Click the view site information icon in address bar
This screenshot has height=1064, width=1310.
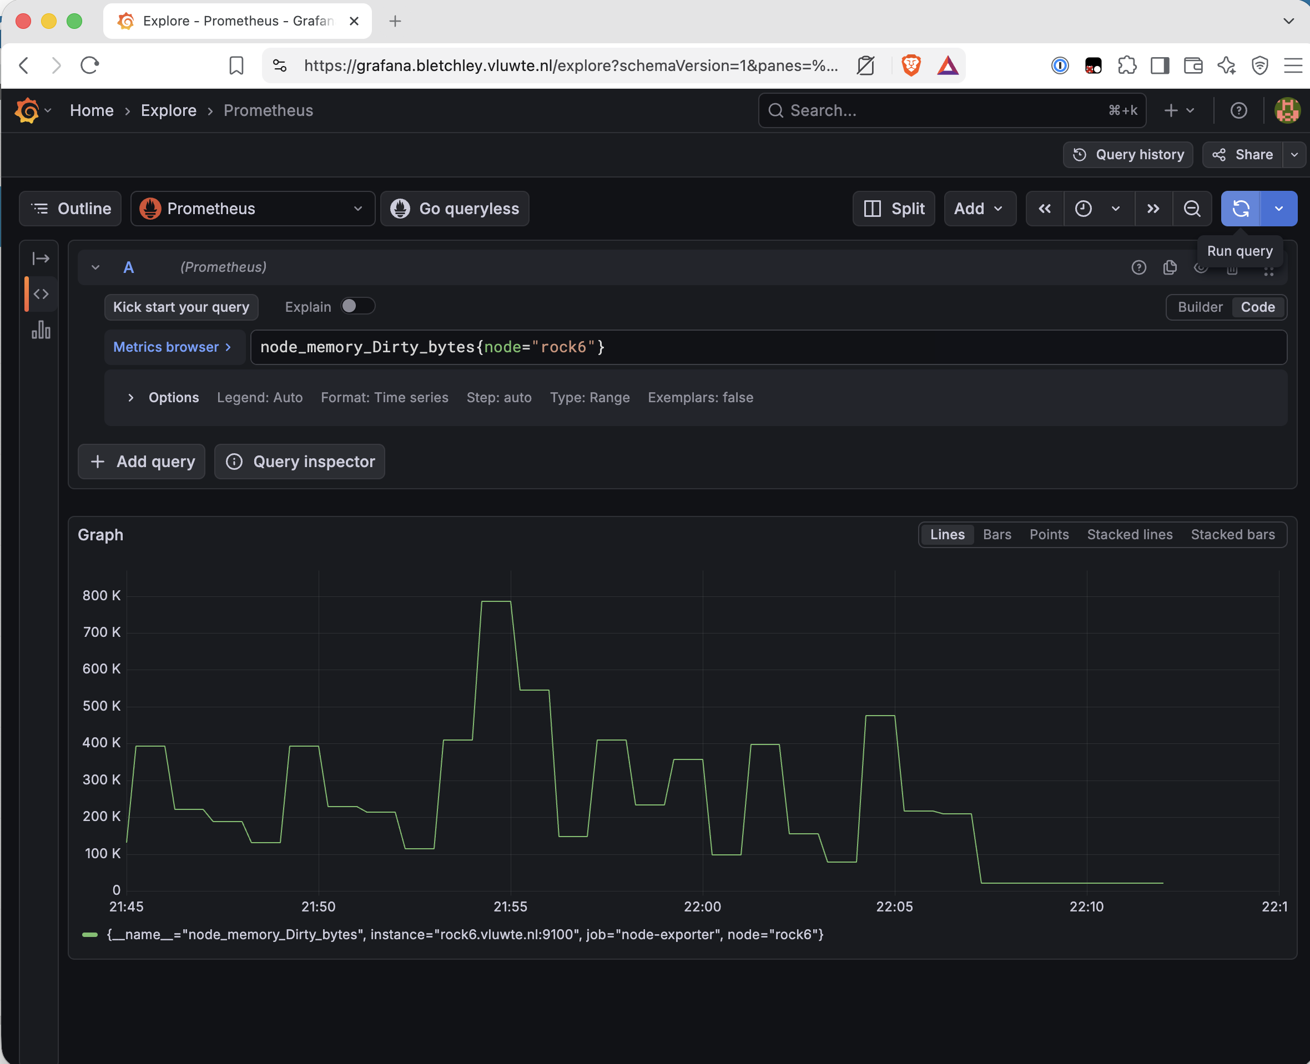(280, 65)
